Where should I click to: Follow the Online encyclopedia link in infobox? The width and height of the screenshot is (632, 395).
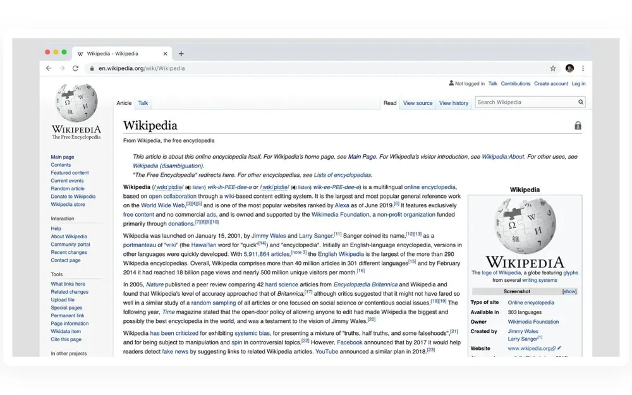[531, 303]
